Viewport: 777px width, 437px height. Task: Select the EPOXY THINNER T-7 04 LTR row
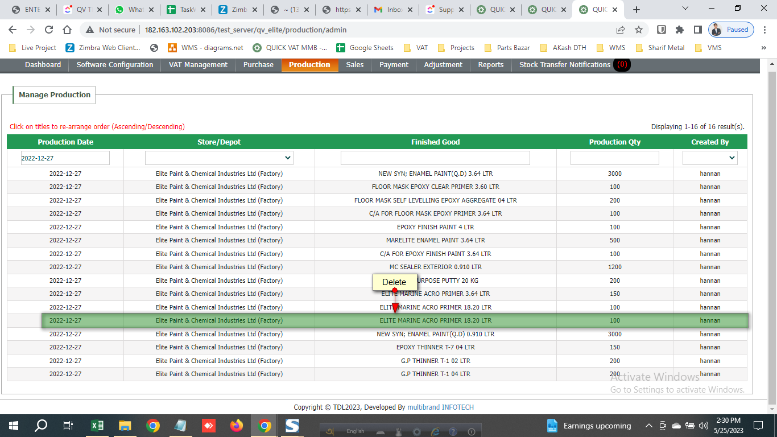point(377,347)
